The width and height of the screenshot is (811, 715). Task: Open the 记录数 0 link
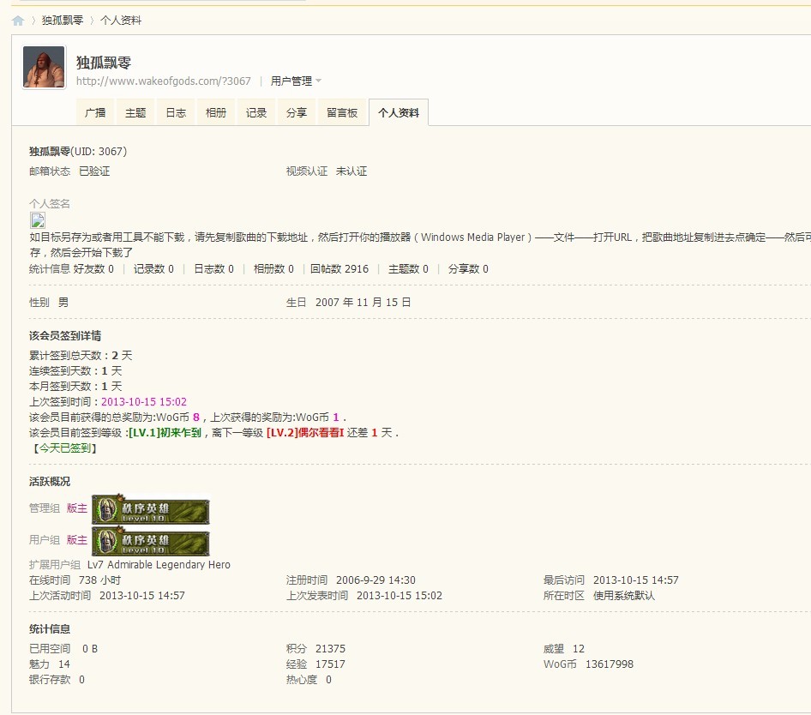pyautogui.click(x=153, y=269)
